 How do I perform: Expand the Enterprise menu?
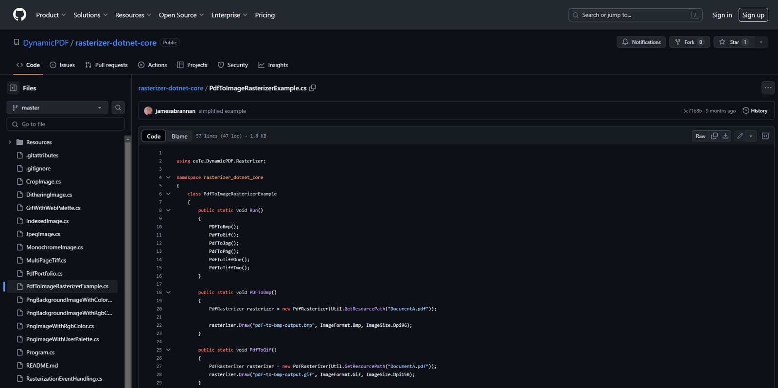click(229, 15)
